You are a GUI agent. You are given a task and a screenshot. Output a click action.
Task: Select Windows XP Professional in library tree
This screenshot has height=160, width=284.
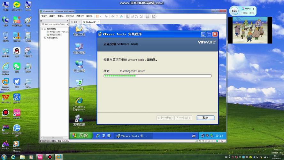(x=58, y=32)
